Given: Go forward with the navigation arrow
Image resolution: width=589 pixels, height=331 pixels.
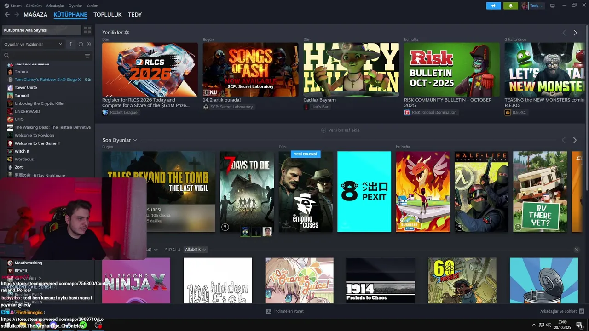Looking at the screenshot, I should pos(17,15).
